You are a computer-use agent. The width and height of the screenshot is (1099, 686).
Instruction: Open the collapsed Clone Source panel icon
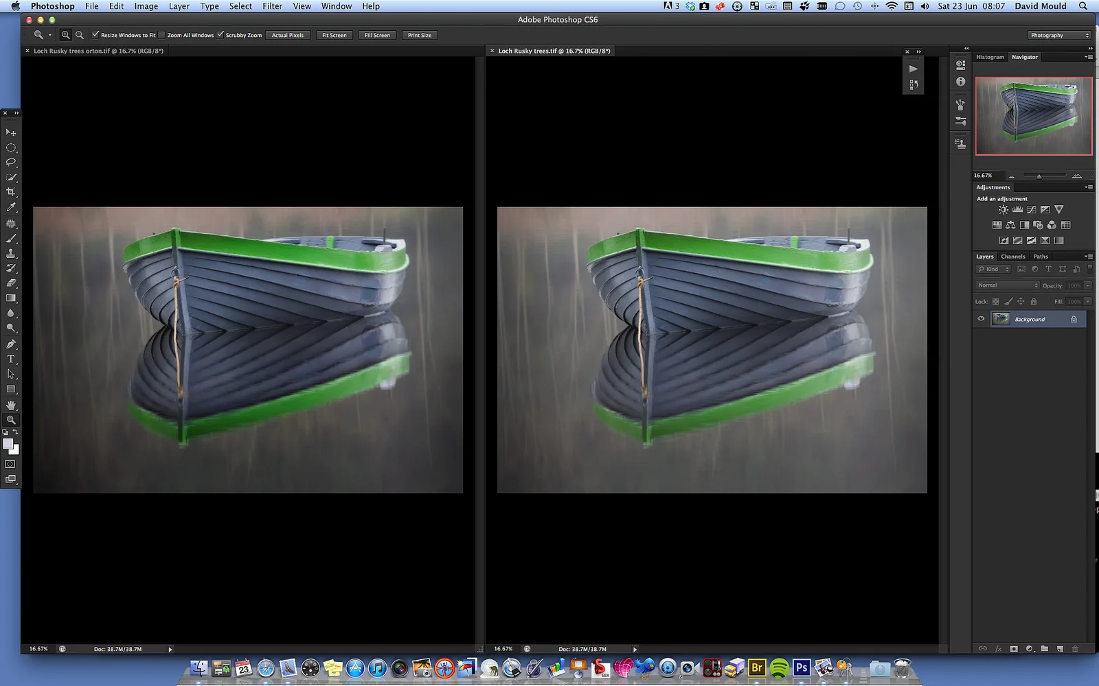point(960,143)
